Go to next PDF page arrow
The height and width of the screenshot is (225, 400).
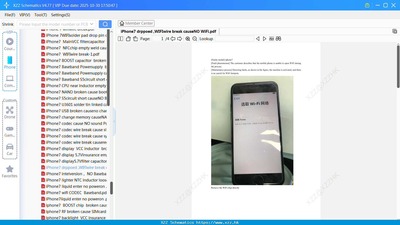point(180,39)
